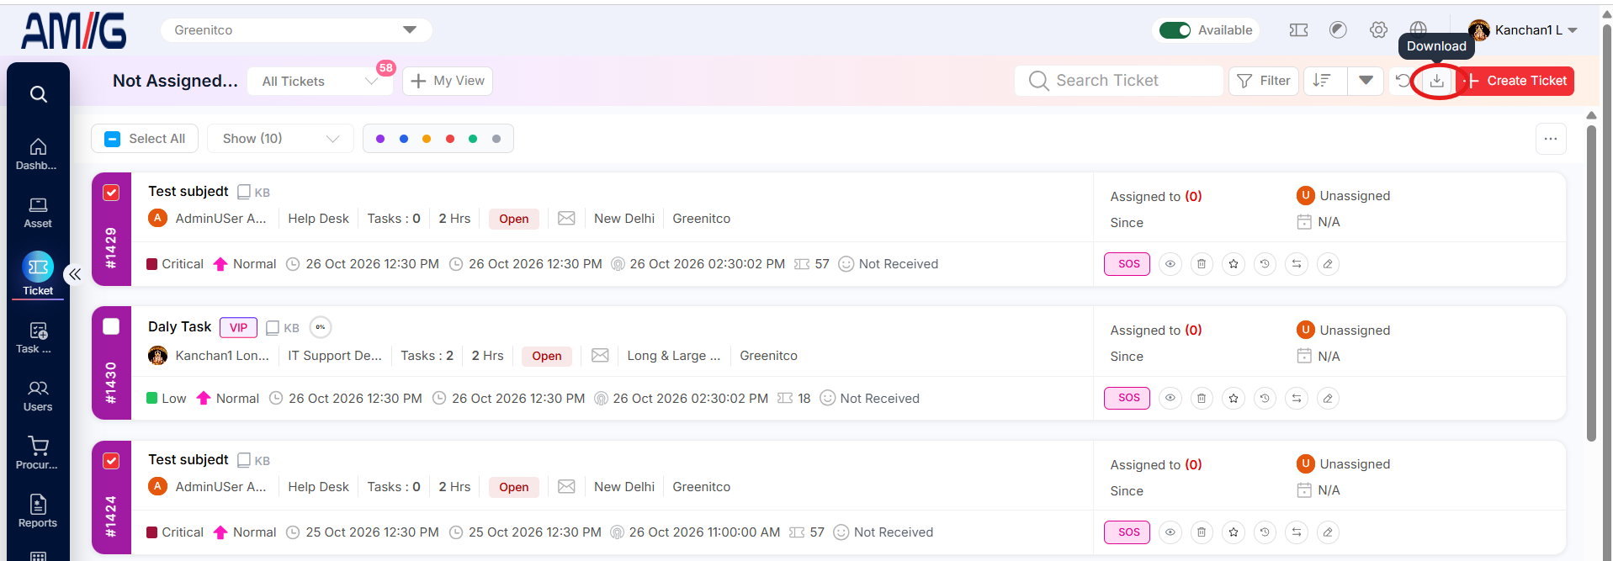Click the Download tickets icon
The height and width of the screenshot is (561, 1613).
(x=1437, y=81)
